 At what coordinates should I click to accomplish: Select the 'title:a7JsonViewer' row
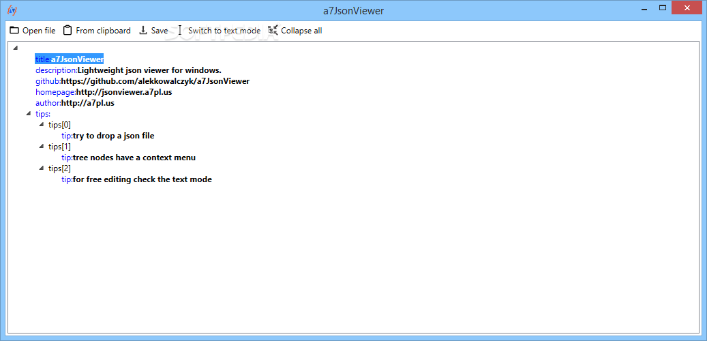click(70, 59)
